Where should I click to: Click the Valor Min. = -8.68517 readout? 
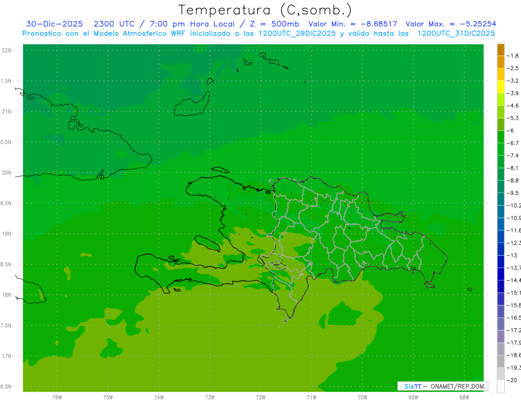point(353,24)
